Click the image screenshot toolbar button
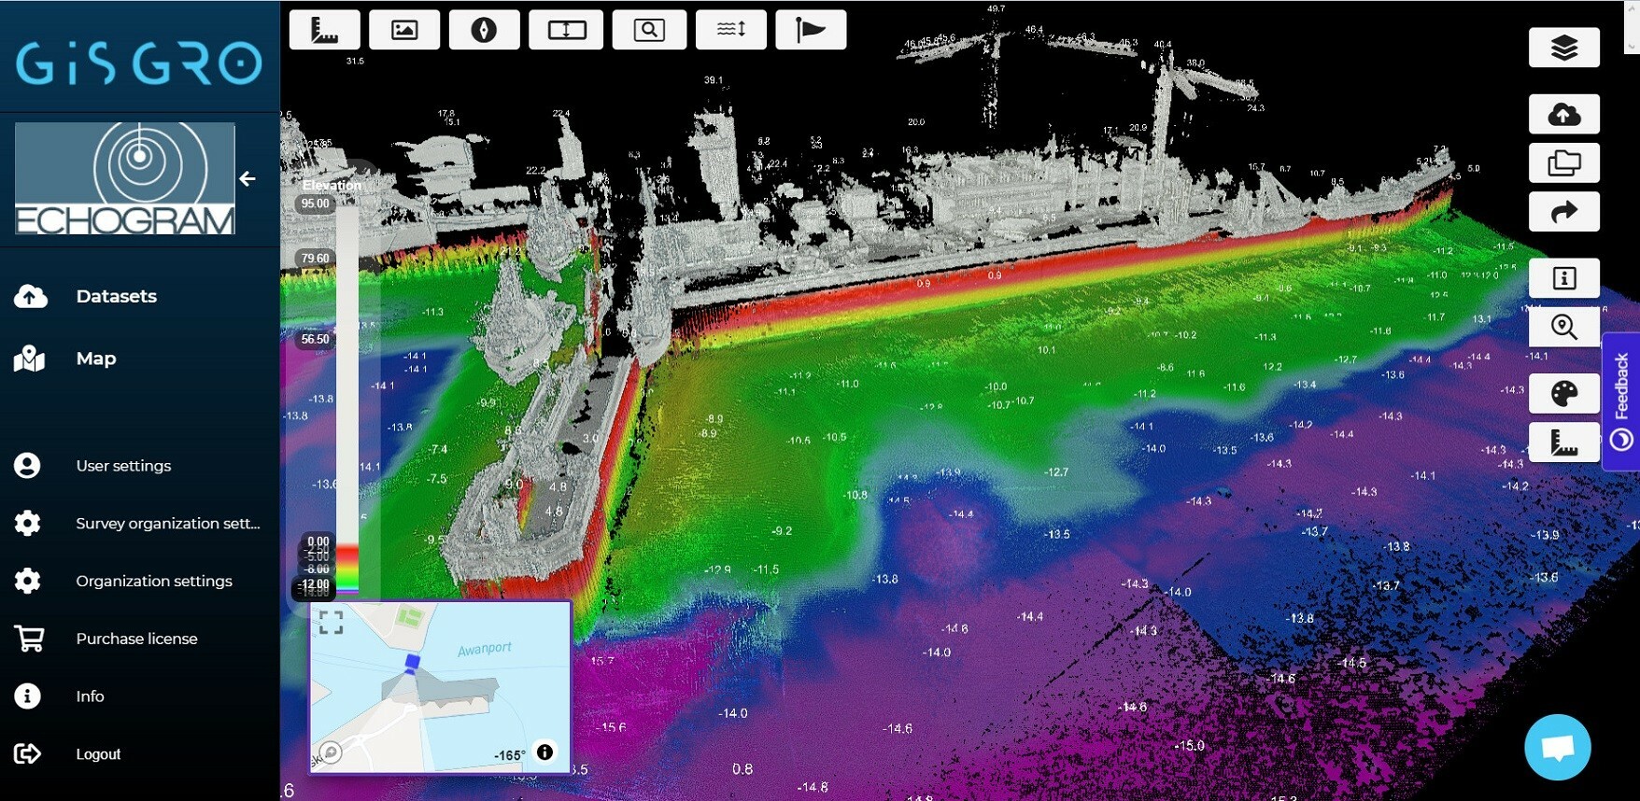 pos(404,30)
